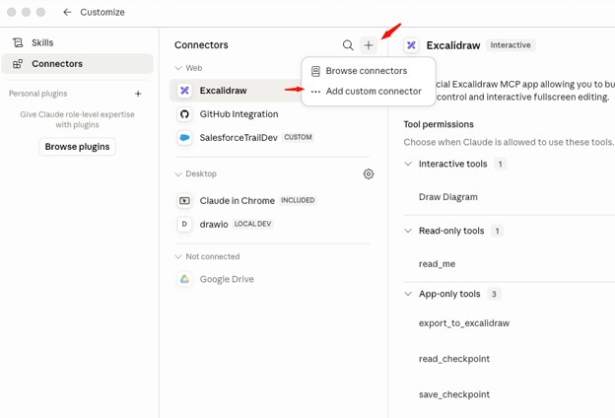
Task: Click the read_me tool entry
Action: [437, 264]
